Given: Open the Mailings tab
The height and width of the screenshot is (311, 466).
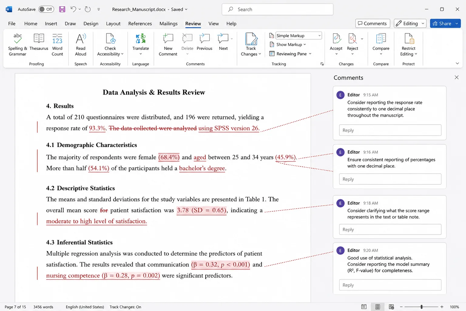Looking at the screenshot, I should click(168, 23).
